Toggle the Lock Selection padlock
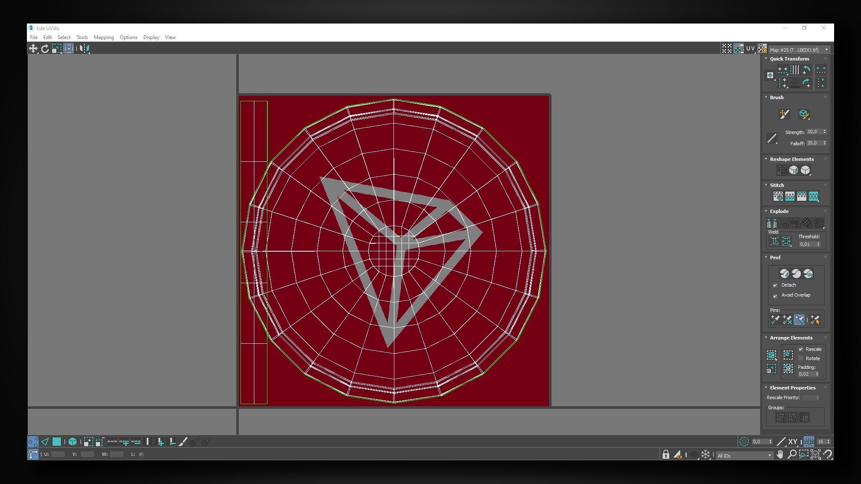Viewport: 861px width, 484px height. 666,454
